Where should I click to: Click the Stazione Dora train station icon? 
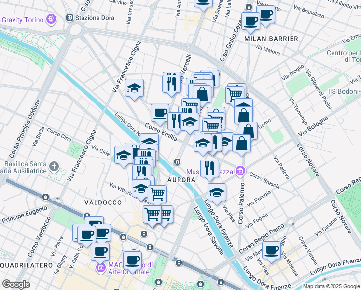point(70,18)
